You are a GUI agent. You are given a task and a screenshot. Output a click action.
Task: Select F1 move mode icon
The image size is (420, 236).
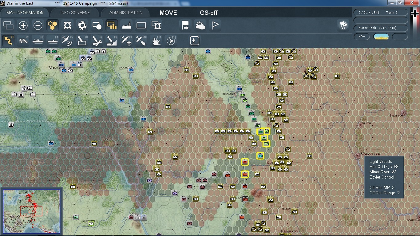(8, 41)
